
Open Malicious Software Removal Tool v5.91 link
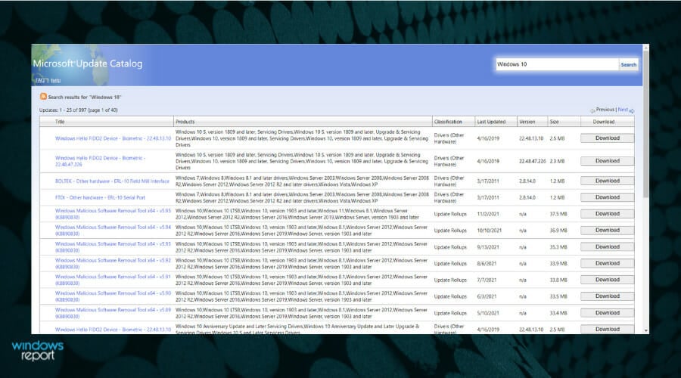(113, 280)
